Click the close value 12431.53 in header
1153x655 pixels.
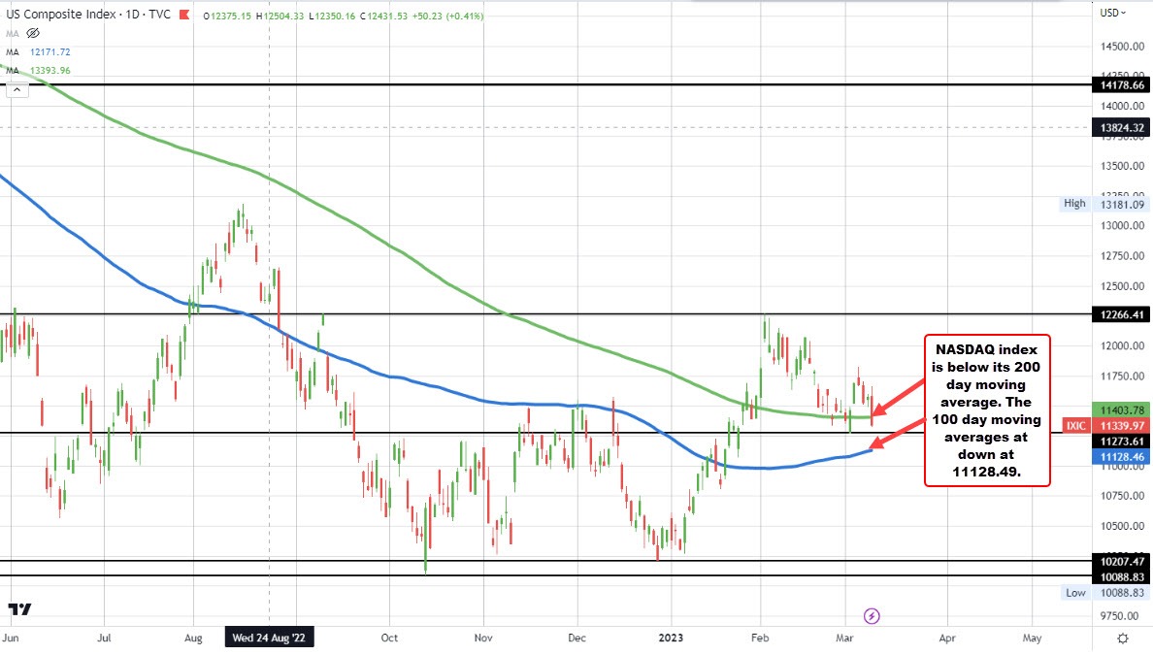pyautogui.click(x=387, y=16)
